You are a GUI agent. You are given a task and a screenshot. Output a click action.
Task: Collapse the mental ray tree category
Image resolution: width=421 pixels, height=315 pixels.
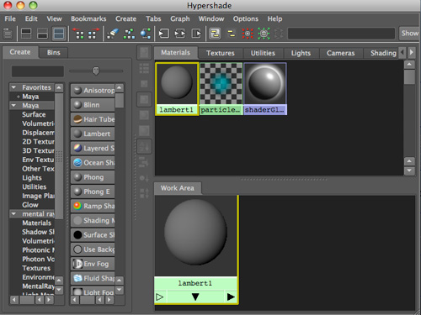[x=13, y=214]
